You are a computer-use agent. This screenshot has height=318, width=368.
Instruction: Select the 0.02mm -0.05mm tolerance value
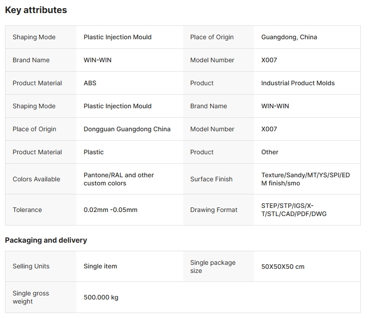coord(110,210)
